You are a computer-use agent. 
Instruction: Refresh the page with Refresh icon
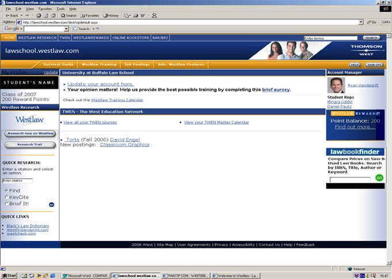click(x=46, y=16)
